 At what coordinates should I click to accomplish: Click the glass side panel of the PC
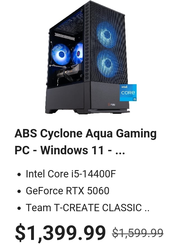pos(66,52)
